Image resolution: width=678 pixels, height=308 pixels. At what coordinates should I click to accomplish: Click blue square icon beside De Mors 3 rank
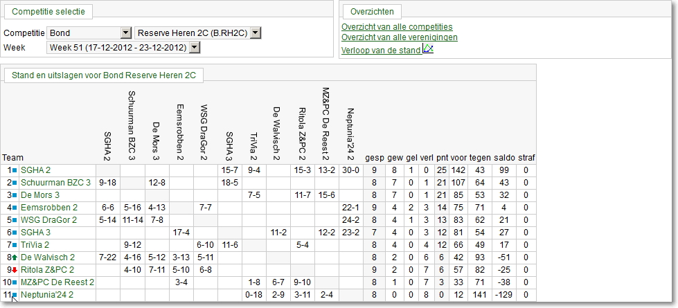coord(15,195)
